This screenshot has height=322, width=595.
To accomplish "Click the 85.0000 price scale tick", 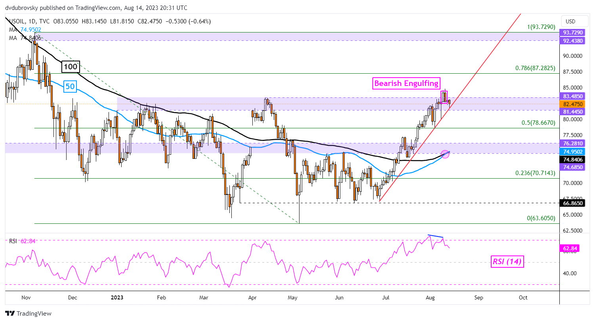I will 573,88.
